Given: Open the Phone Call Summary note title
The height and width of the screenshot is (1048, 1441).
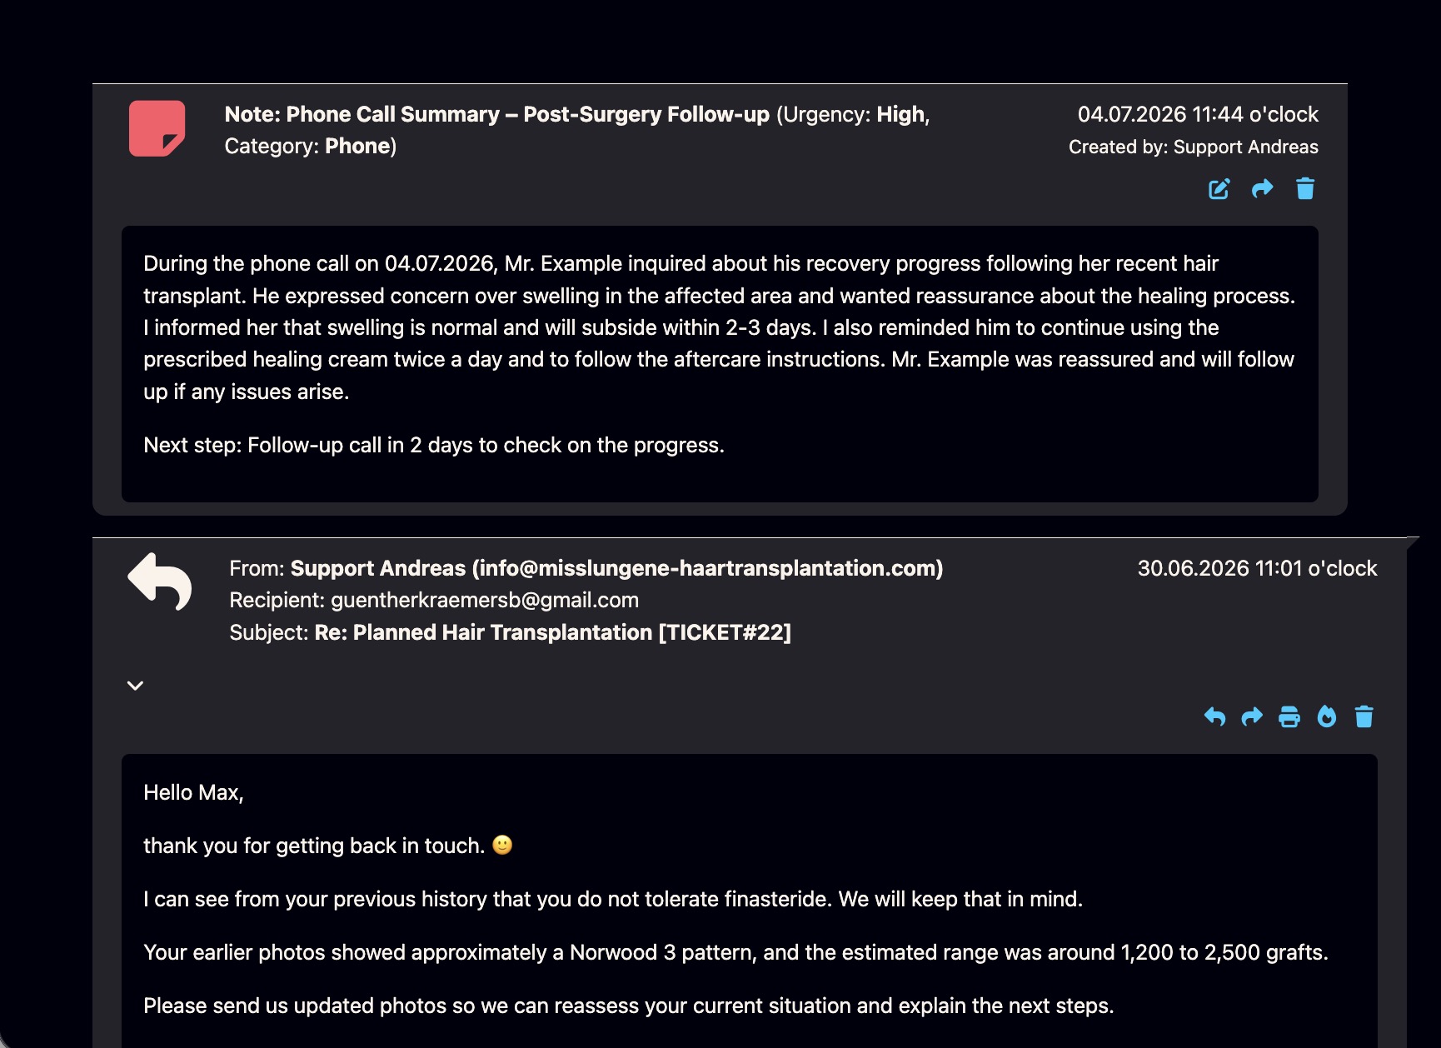Looking at the screenshot, I should click(497, 114).
